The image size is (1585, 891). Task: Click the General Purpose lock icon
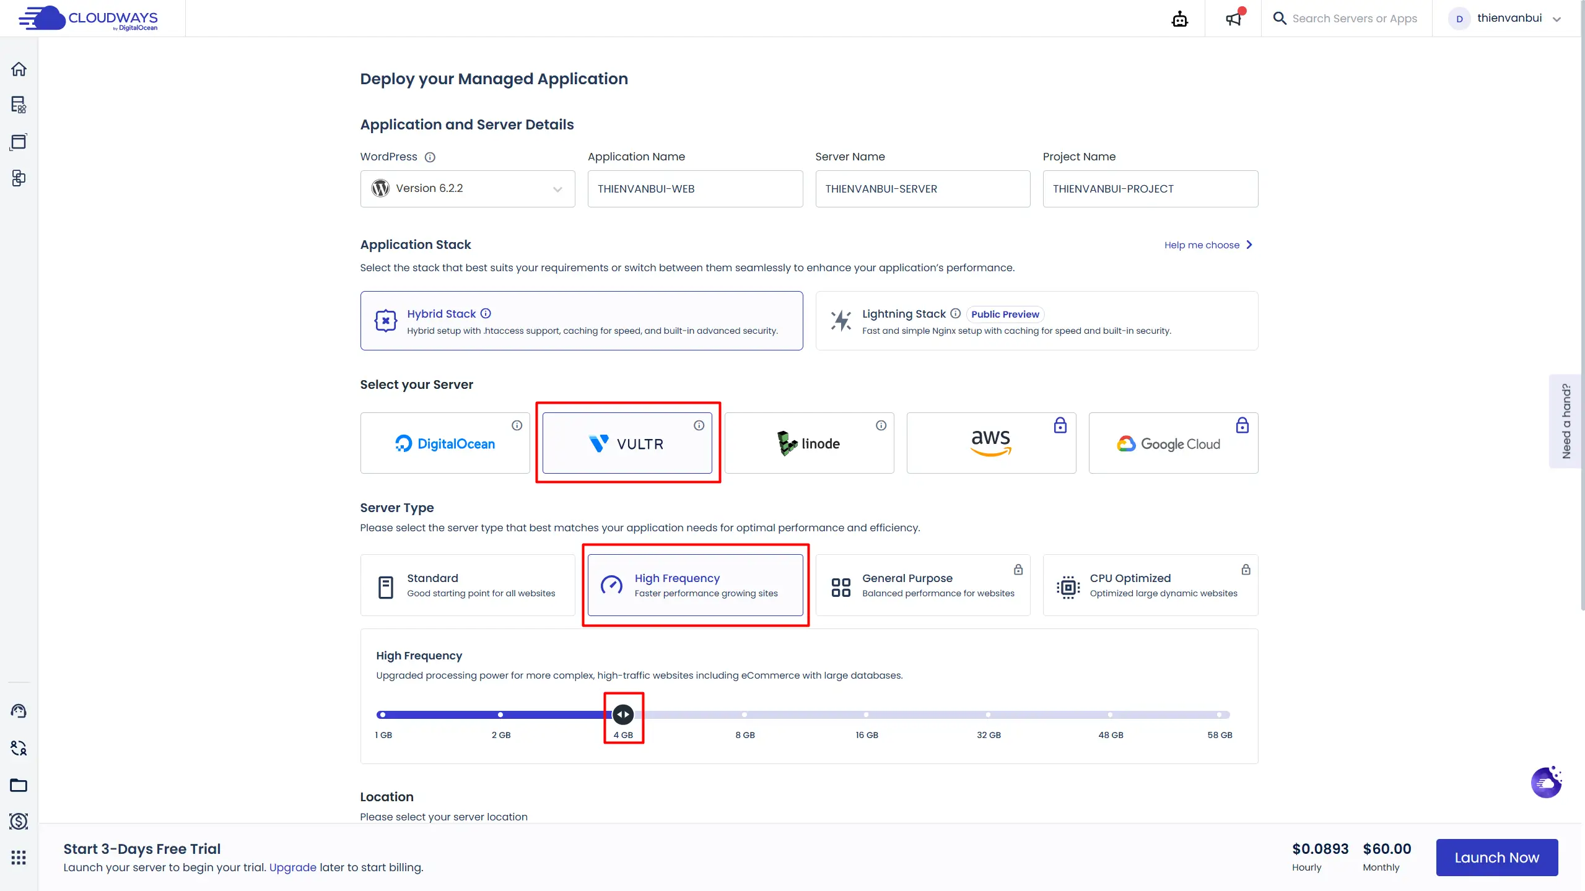[x=1018, y=569]
